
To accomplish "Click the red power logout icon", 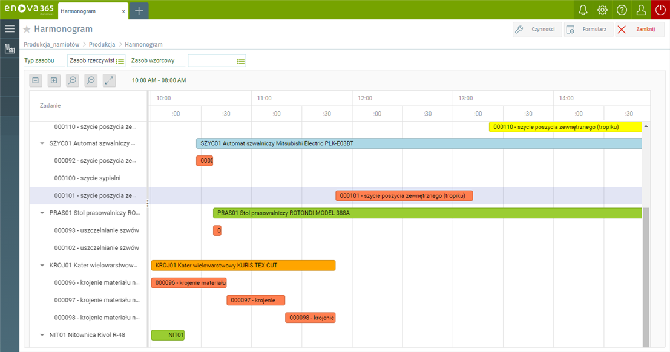I will click(660, 10).
